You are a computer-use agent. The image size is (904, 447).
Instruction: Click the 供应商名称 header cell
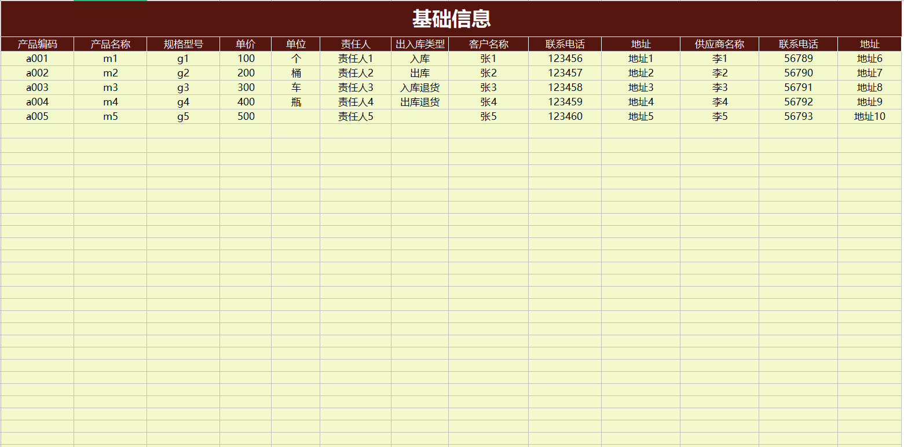point(720,44)
